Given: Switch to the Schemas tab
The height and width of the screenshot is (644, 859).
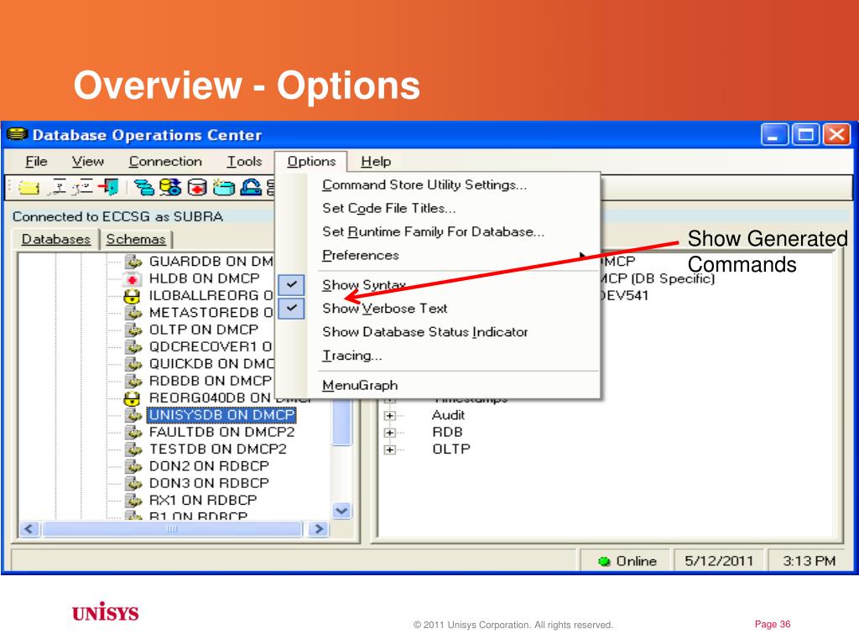Looking at the screenshot, I should click(136, 239).
